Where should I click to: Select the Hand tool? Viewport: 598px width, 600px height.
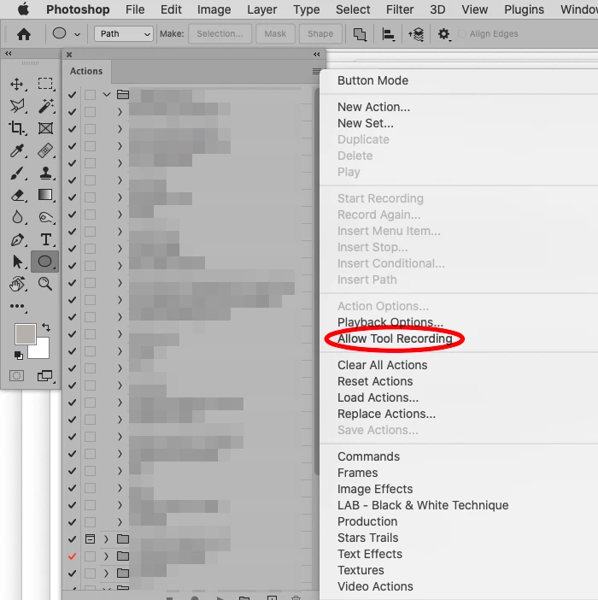[17, 284]
